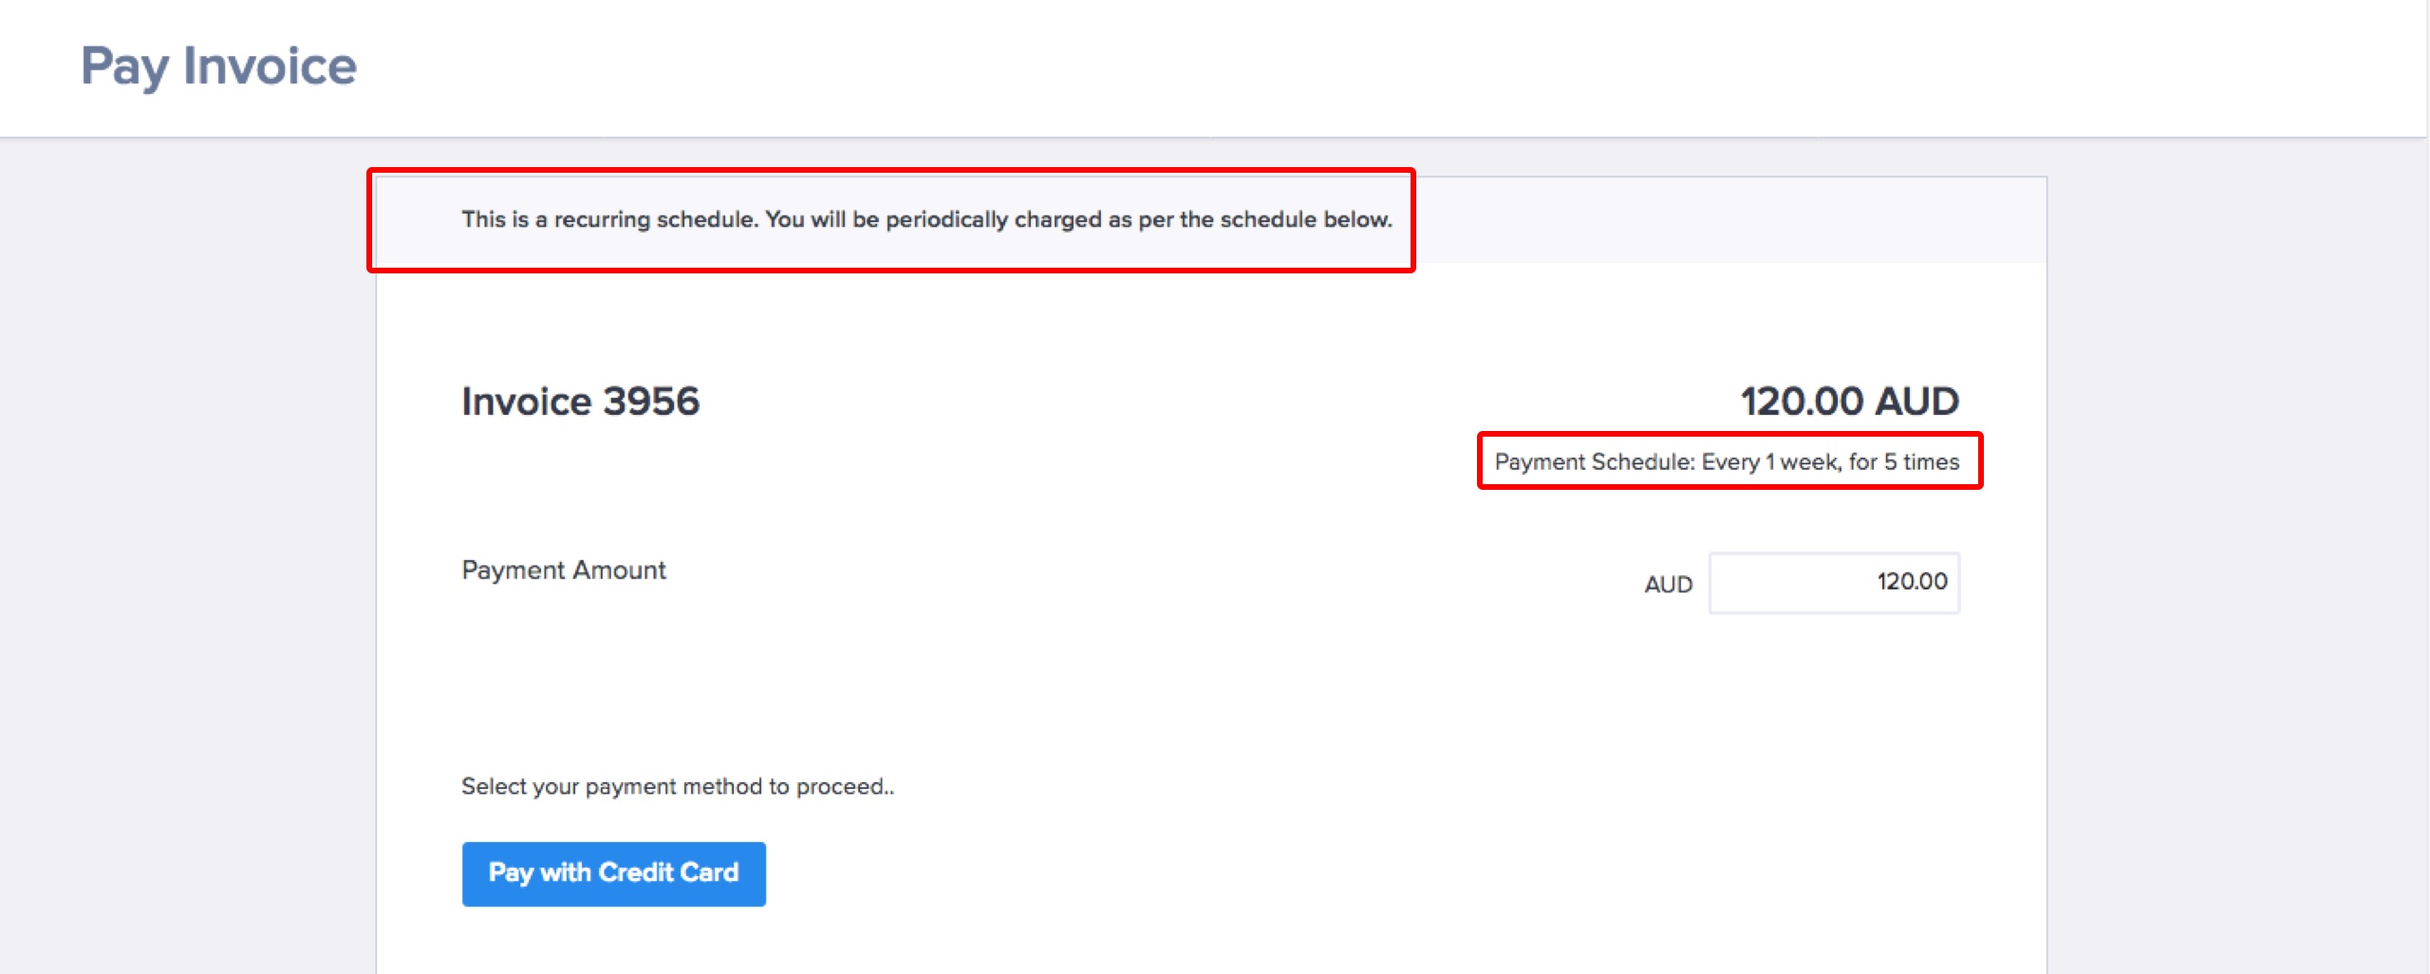This screenshot has width=2430, height=974.
Task: Click the grey notice banner right of its text
Action: coord(1728,219)
